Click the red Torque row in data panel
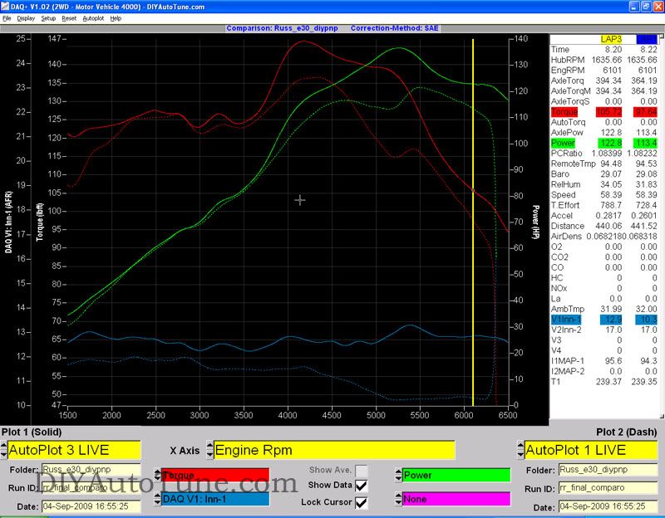The height and width of the screenshot is (518, 665). [566, 111]
